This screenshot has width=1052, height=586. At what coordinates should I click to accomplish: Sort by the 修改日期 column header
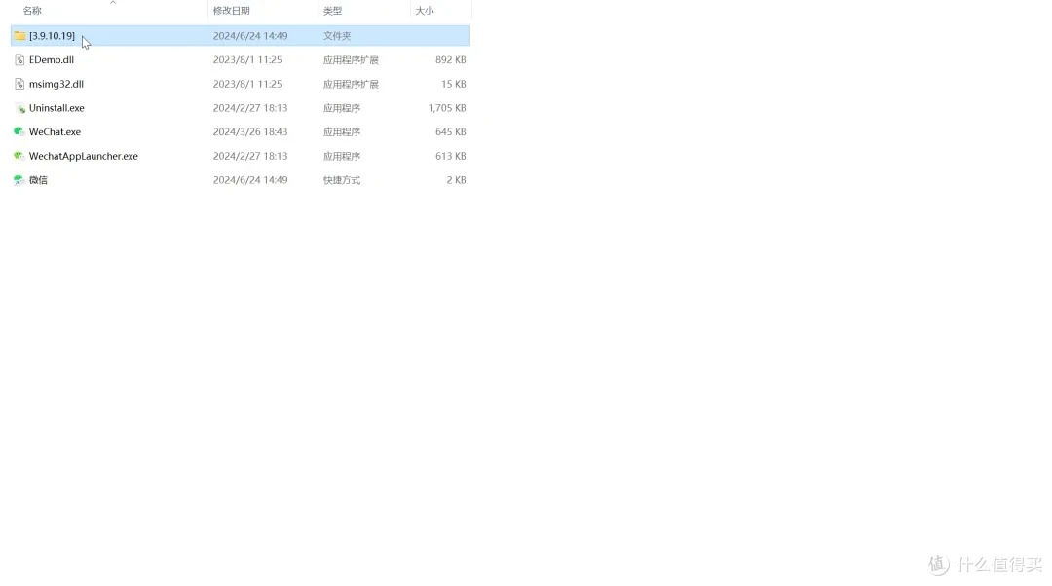[232, 11]
